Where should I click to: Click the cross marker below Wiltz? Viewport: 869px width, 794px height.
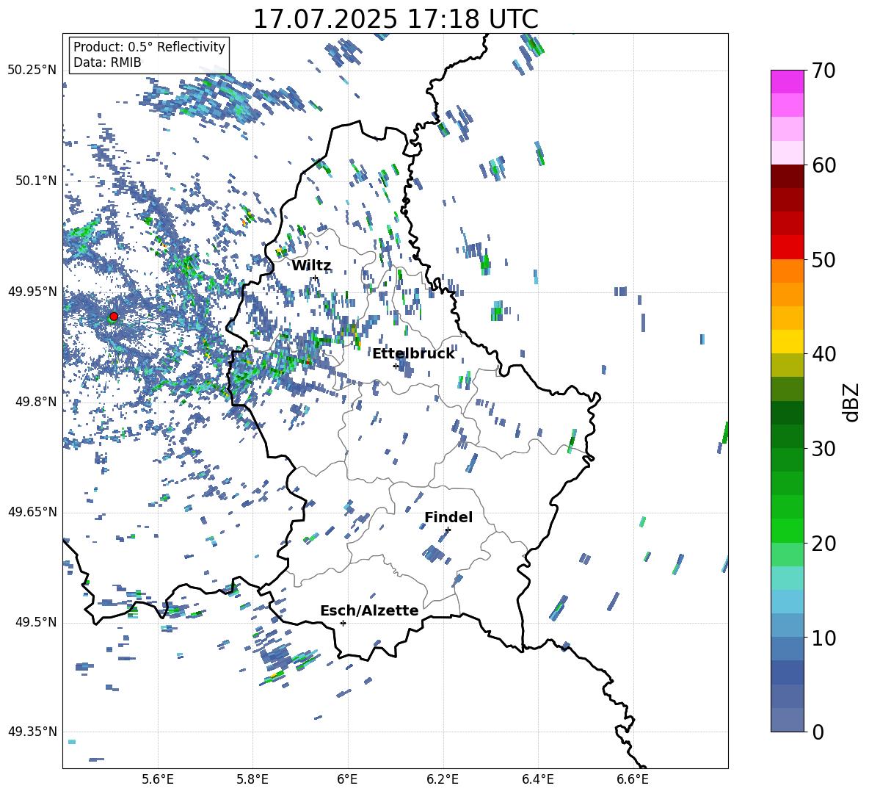coord(316,278)
